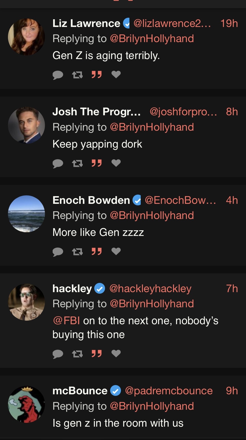Screen dimensions: 246x440
Task: Reply to Enoch Bowden's tweet
Action: coord(58,252)
